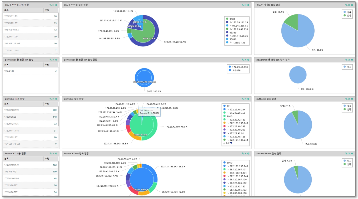
Task: Sort by 분류 column in SecureCRT 사용 현황
Action: [x=23, y=159]
